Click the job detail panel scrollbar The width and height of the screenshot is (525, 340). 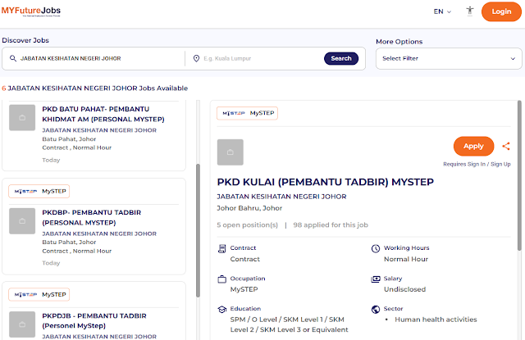pos(519,175)
